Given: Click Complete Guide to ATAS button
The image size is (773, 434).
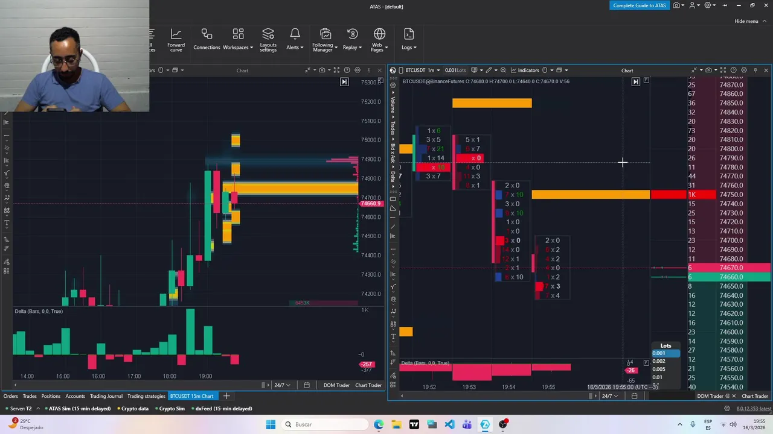Looking at the screenshot, I should pos(640,5).
